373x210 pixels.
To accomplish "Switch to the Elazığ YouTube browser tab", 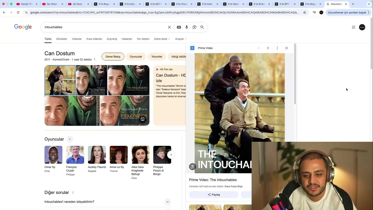I will click(27, 4).
